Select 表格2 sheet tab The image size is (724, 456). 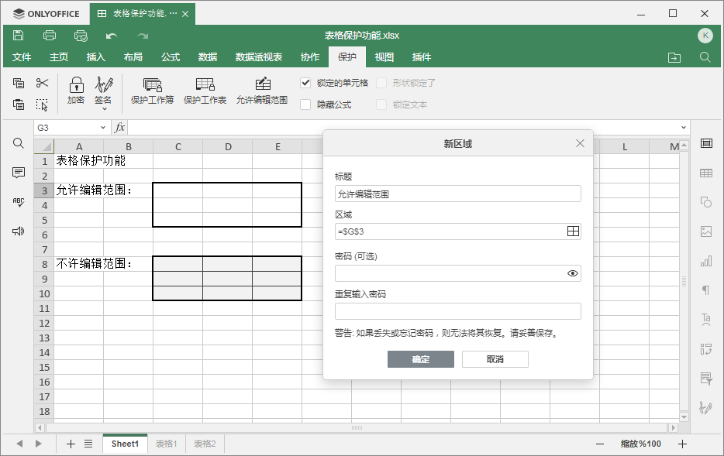click(x=205, y=444)
